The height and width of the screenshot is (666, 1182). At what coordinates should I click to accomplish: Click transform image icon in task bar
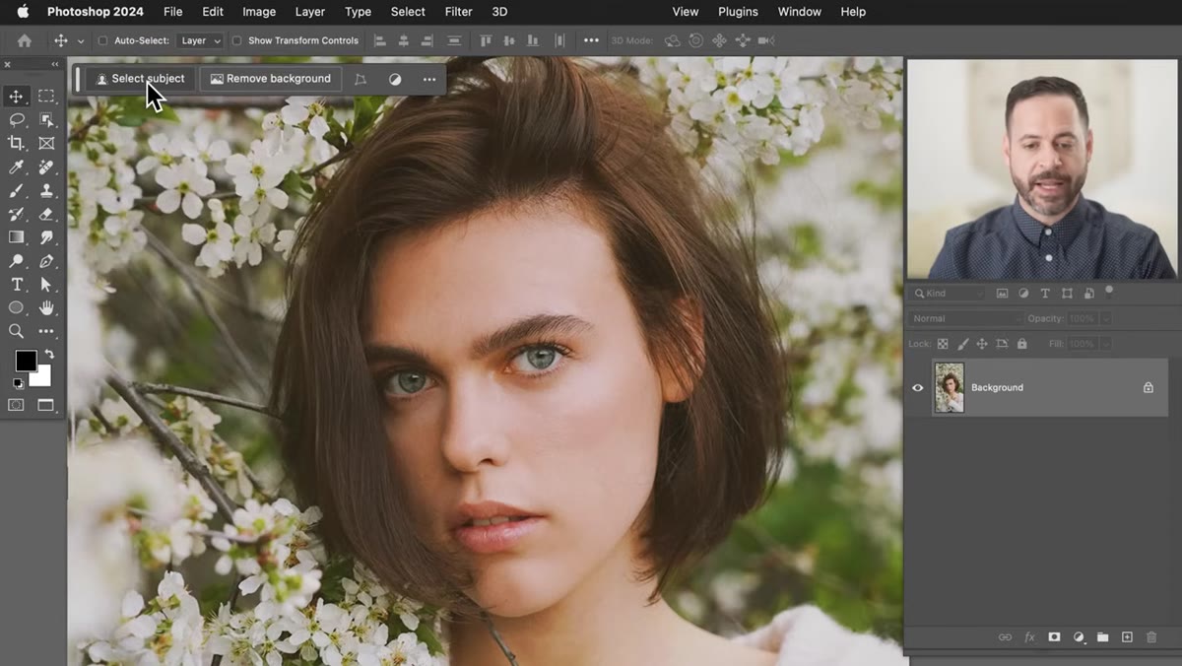pyautogui.click(x=361, y=79)
